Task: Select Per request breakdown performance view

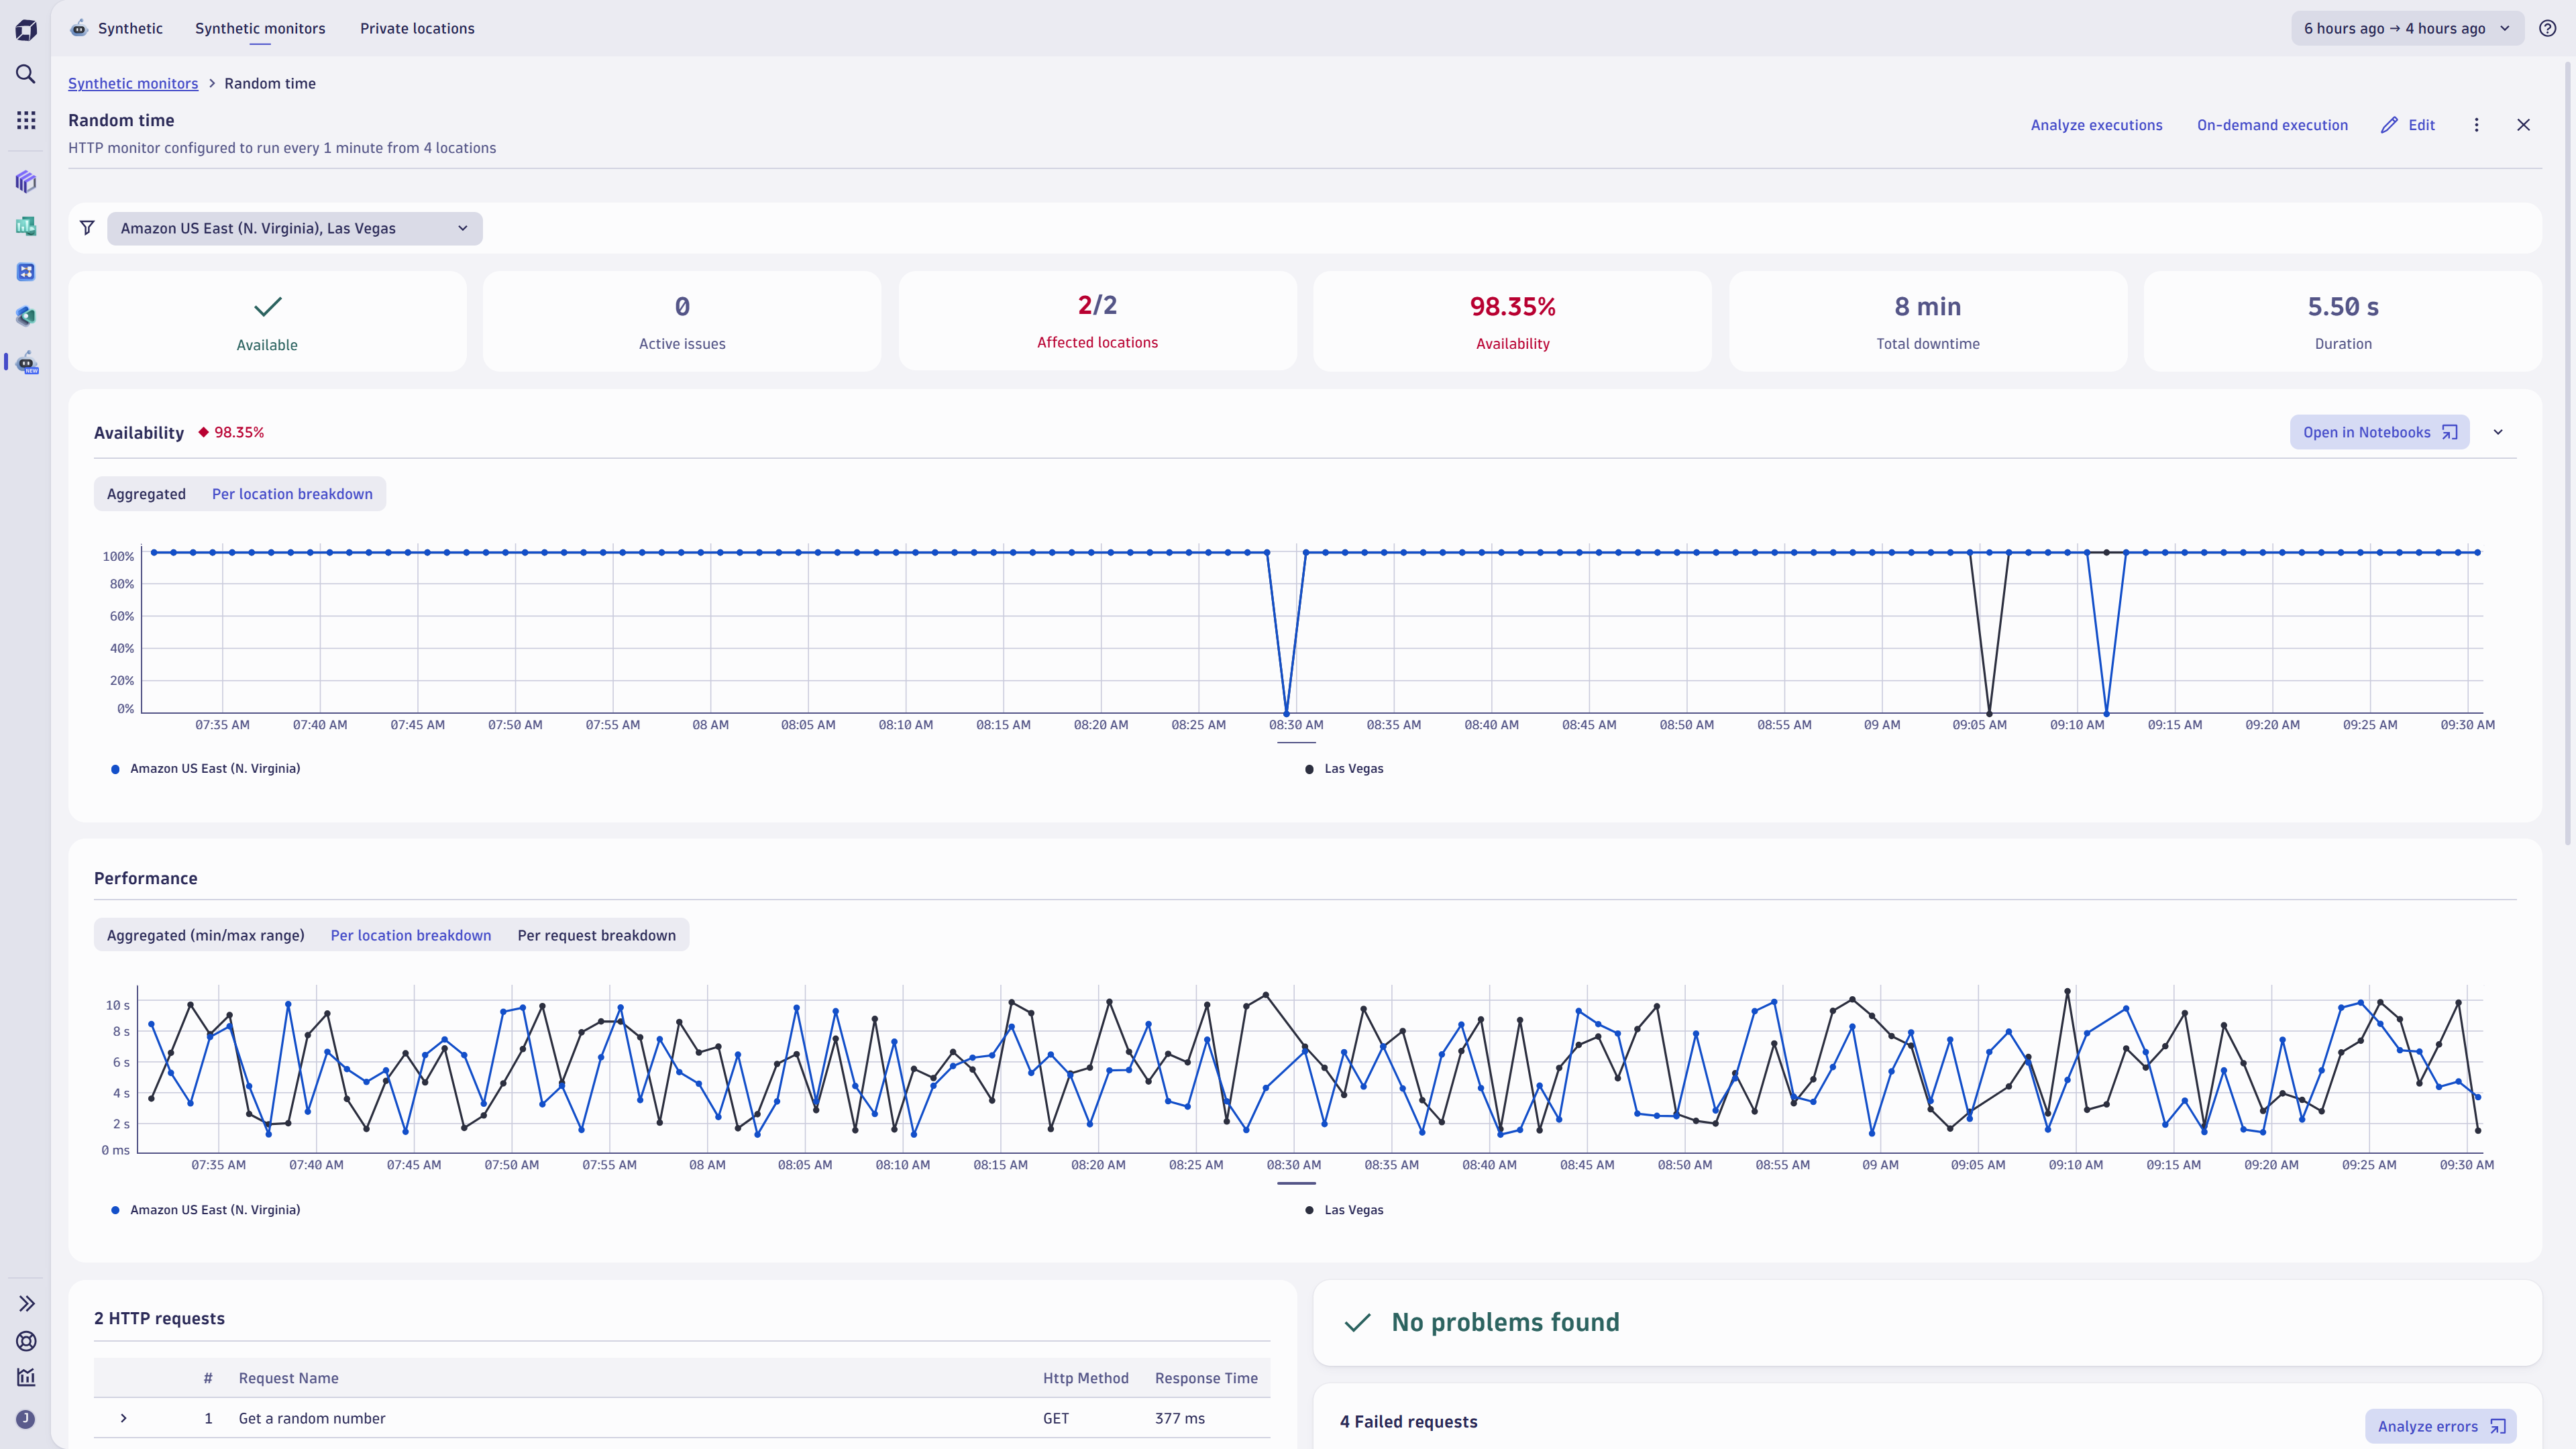Action: (x=597, y=935)
